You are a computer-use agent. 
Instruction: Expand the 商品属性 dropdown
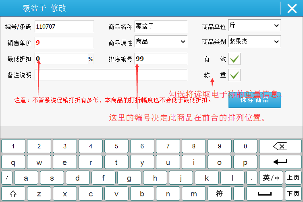click(x=161, y=42)
